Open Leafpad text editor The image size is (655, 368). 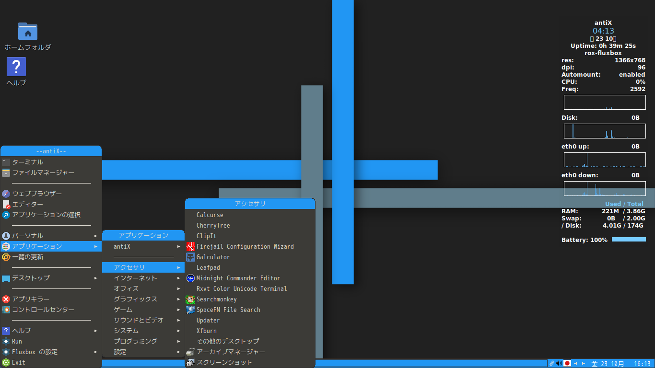250,267
